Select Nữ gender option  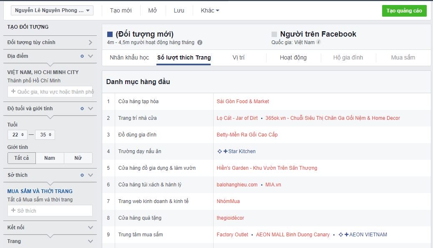(x=78, y=158)
